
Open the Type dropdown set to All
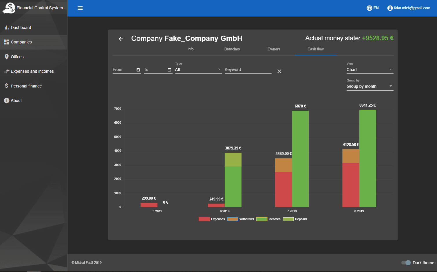[x=198, y=70]
